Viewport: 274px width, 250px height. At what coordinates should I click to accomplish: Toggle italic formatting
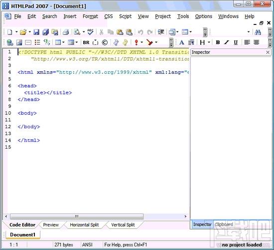pyautogui.click(x=227, y=42)
